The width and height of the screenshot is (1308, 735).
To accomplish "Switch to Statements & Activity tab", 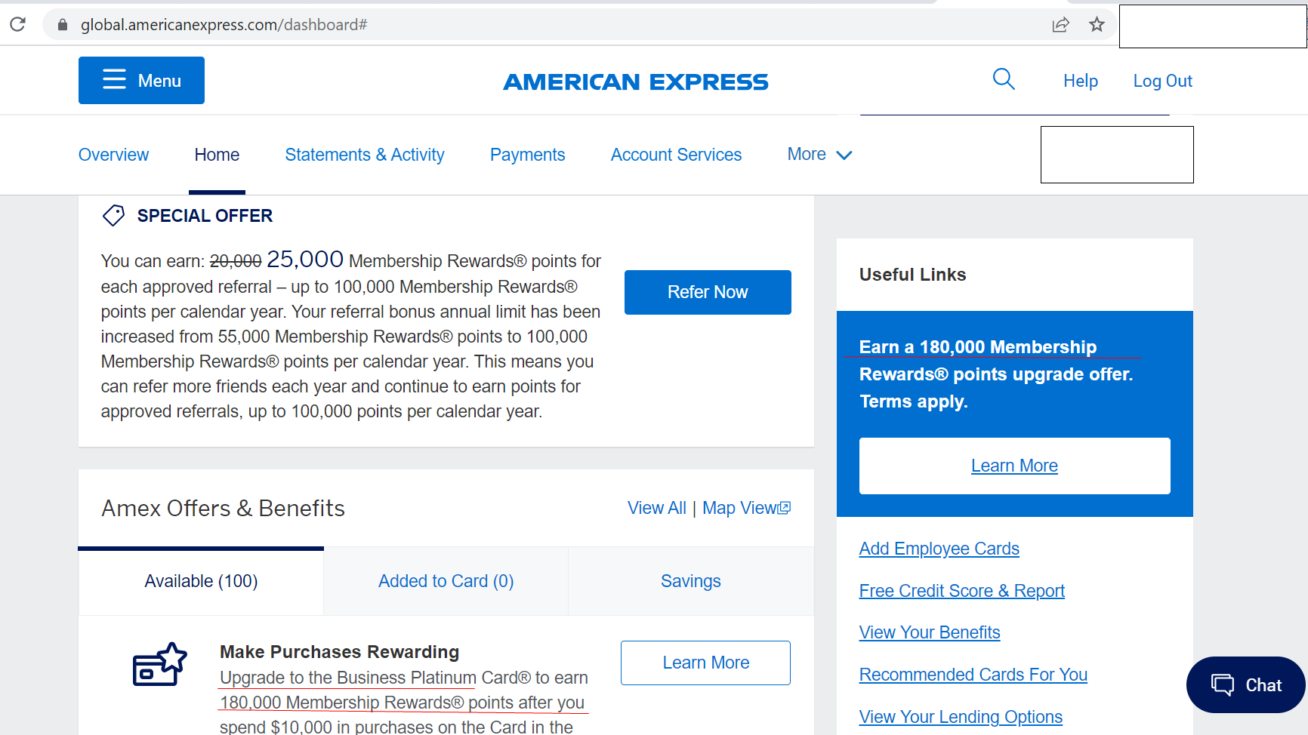I will pyautogui.click(x=364, y=155).
